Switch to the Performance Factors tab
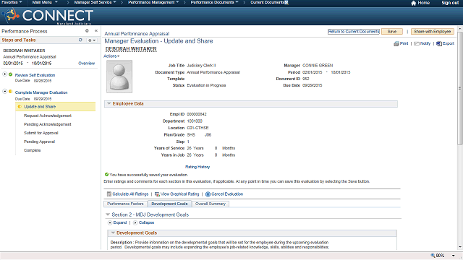The height and width of the screenshot is (260, 463). click(125, 204)
